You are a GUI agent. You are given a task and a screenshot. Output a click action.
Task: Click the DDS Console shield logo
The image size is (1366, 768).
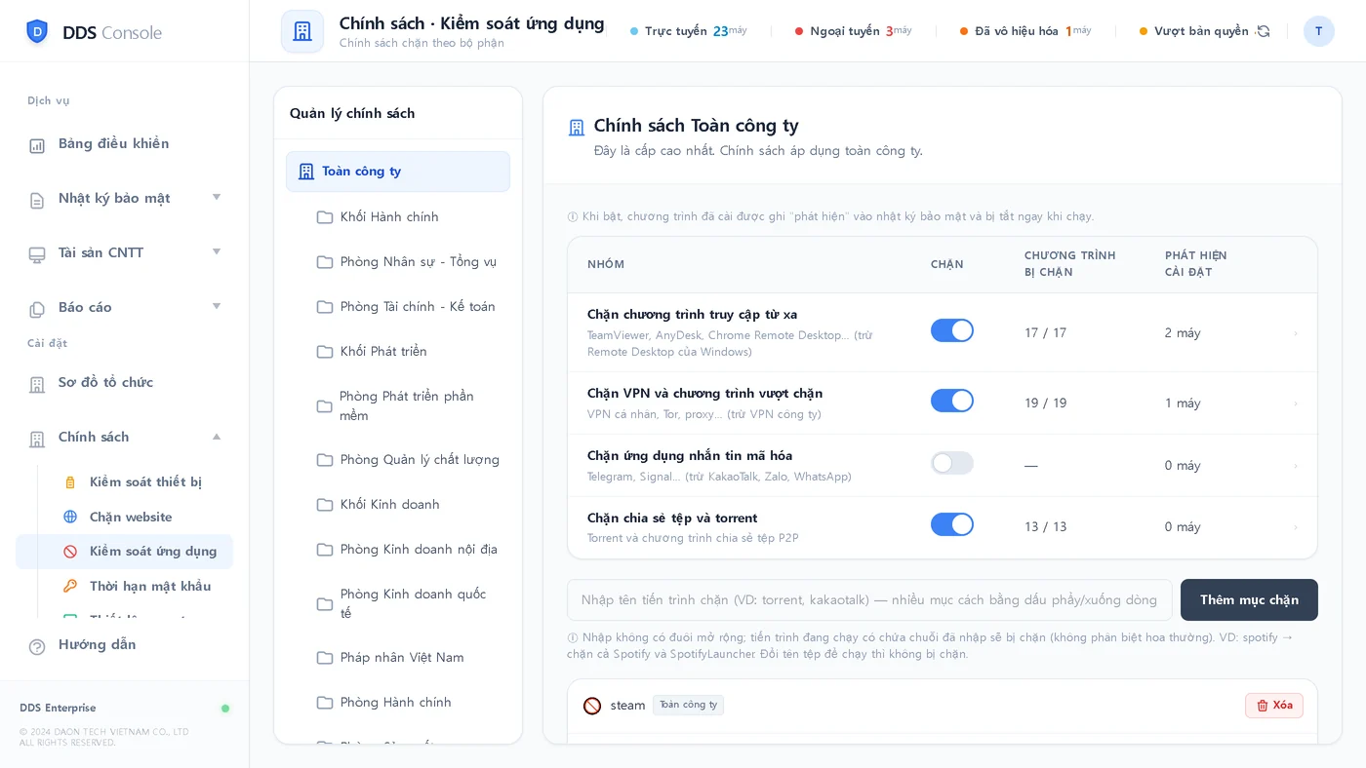[37, 31]
